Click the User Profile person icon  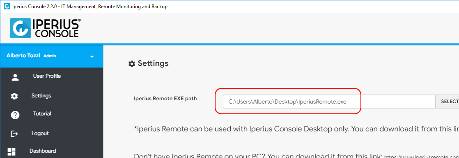tap(15, 77)
